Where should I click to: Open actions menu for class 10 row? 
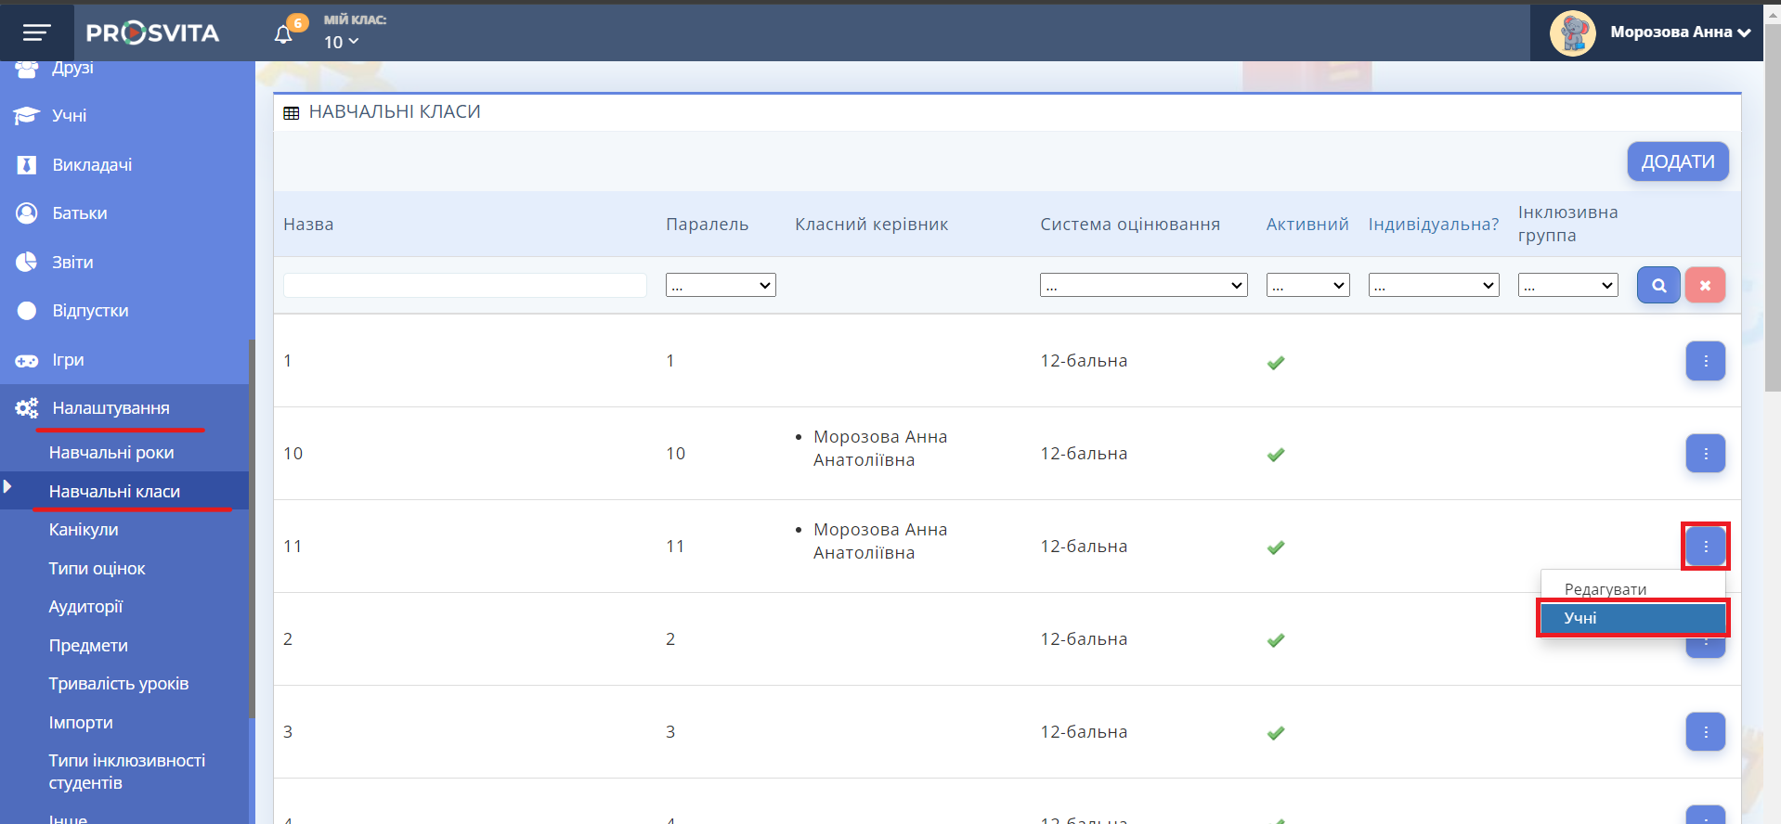coord(1705,454)
